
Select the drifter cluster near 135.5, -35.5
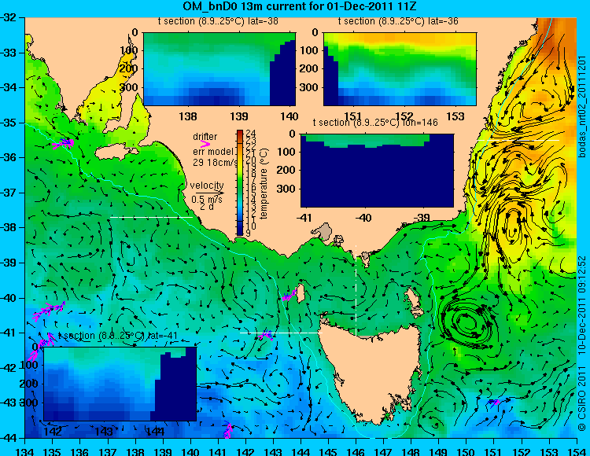point(63,143)
